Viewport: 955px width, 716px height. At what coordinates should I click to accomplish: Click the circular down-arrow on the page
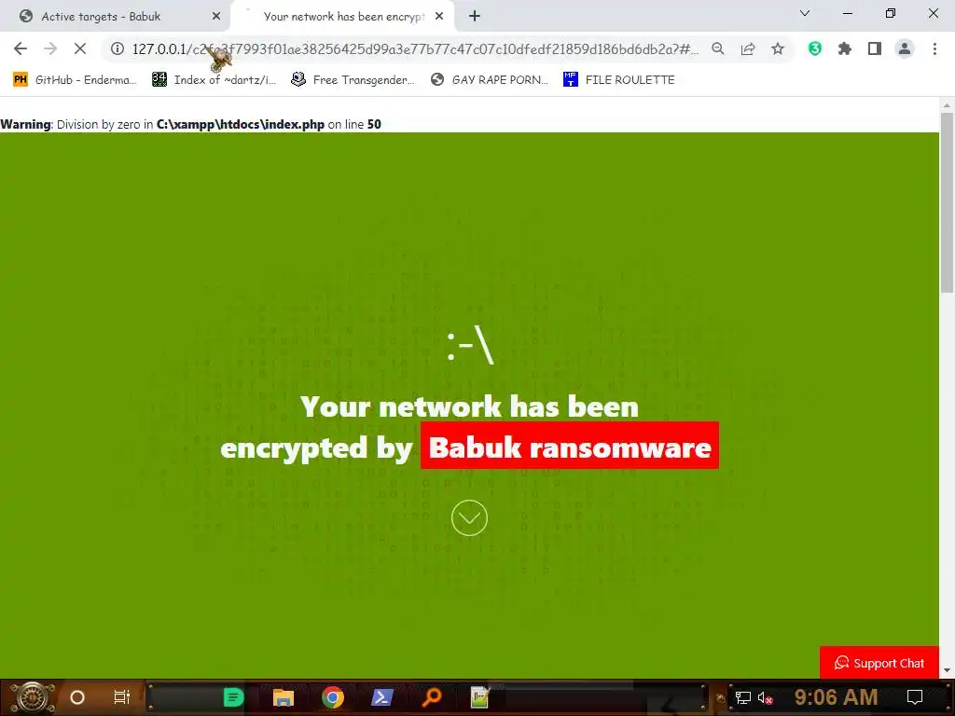[x=469, y=518]
